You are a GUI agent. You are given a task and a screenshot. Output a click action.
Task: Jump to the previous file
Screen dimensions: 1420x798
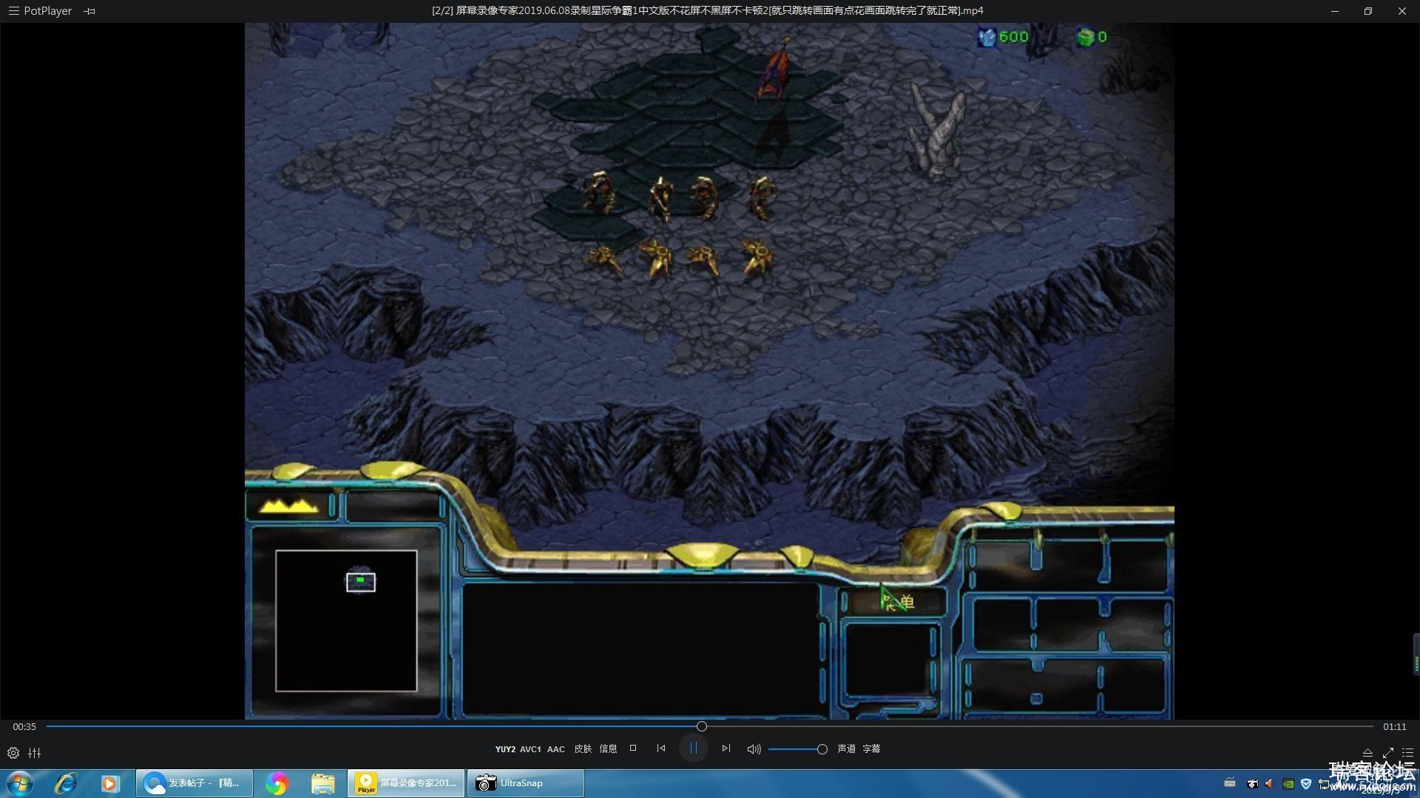click(x=661, y=748)
